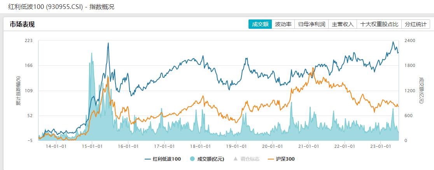Click the blue line icon for 红利低波100
The height and width of the screenshot is (170, 434).
click(x=148, y=159)
